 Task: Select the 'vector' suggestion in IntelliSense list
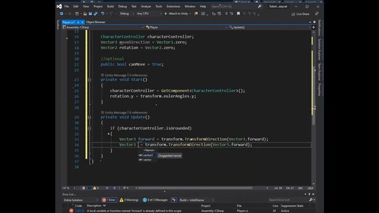click(x=147, y=160)
